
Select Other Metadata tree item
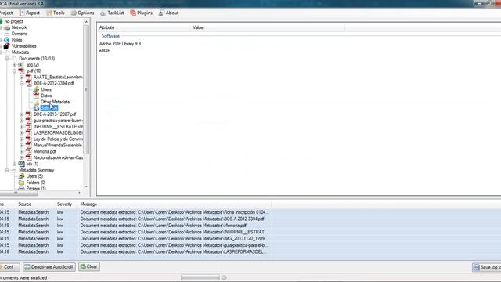55,102
